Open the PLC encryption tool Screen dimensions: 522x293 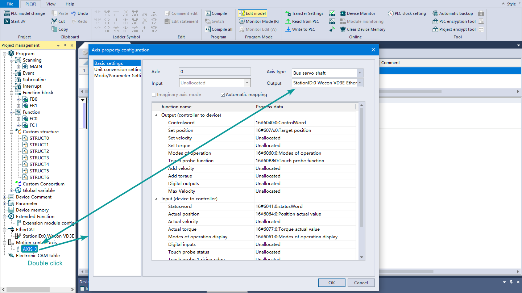pos(435,21)
